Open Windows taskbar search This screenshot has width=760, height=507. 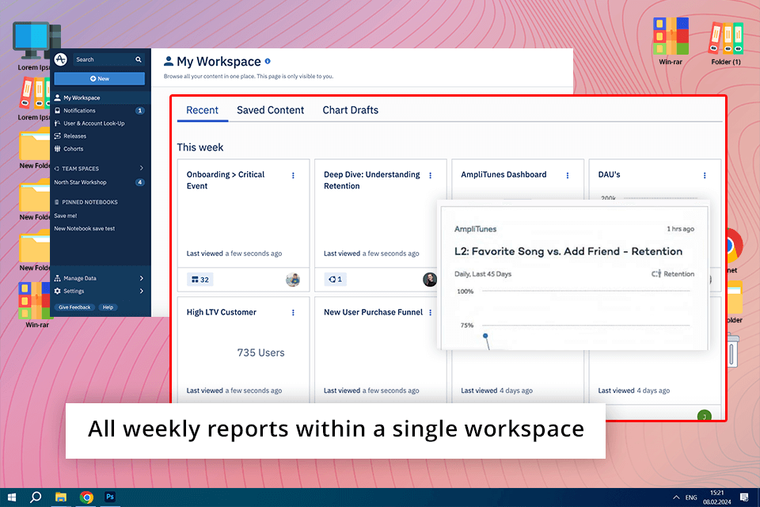coord(36,497)
